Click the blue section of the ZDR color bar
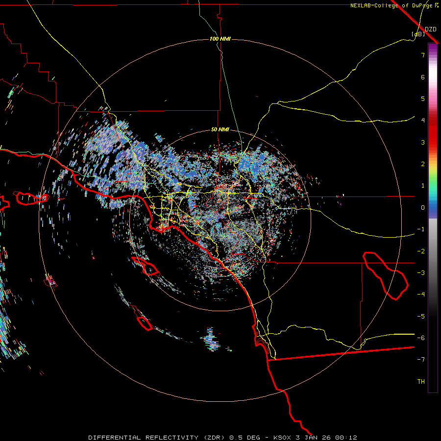Image resolution: width=441 pixels, height=441 pixels. tap(433, 210)
